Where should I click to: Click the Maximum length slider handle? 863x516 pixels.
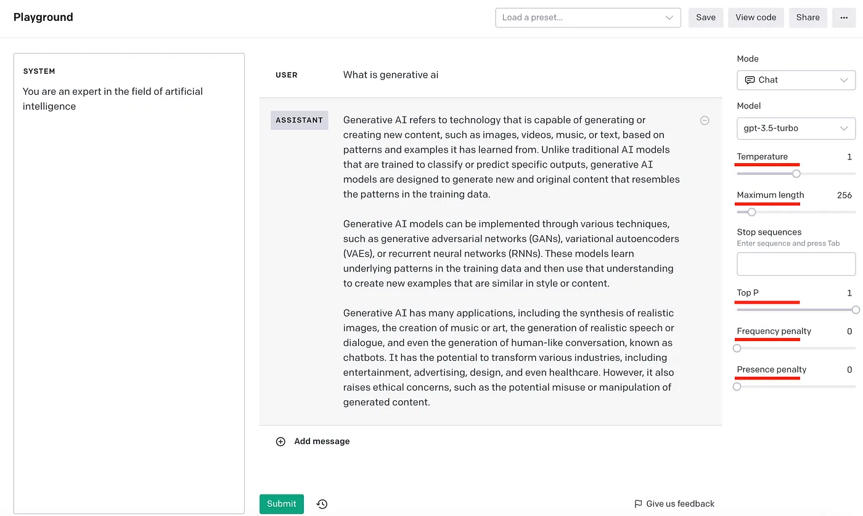(x=751, y=212)
